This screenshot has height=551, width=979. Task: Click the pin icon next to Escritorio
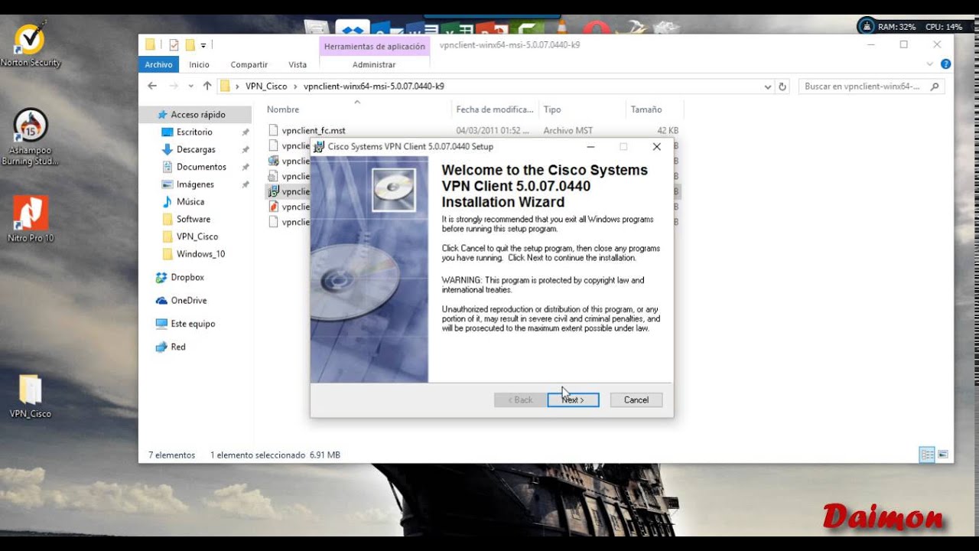point(245,132)
